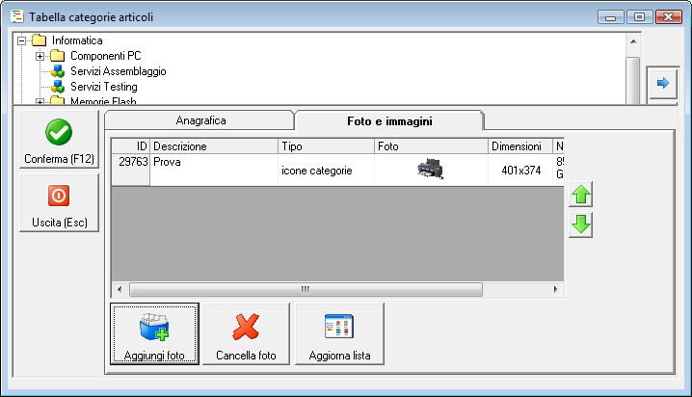This screenshot has height=397, width=692.
Task: Click the printer photo thumbnail
Action: pos(430,169)
